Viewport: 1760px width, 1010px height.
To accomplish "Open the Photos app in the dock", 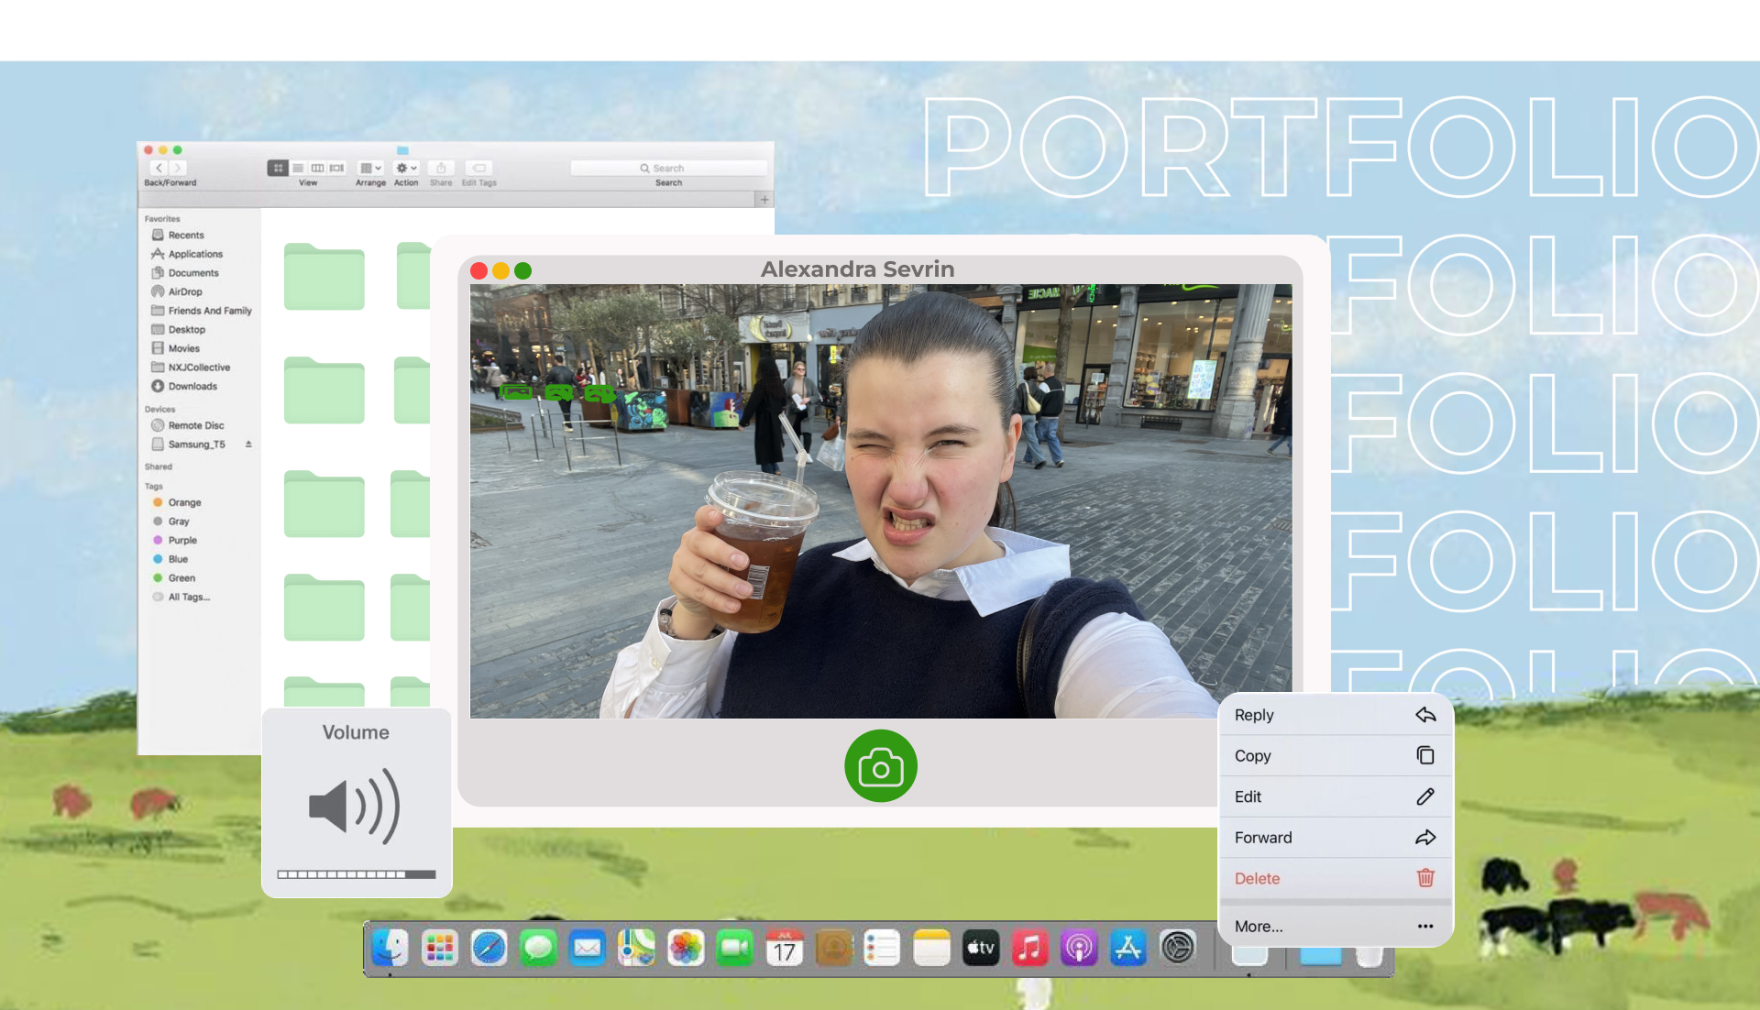I will click(x=686, y=948).
